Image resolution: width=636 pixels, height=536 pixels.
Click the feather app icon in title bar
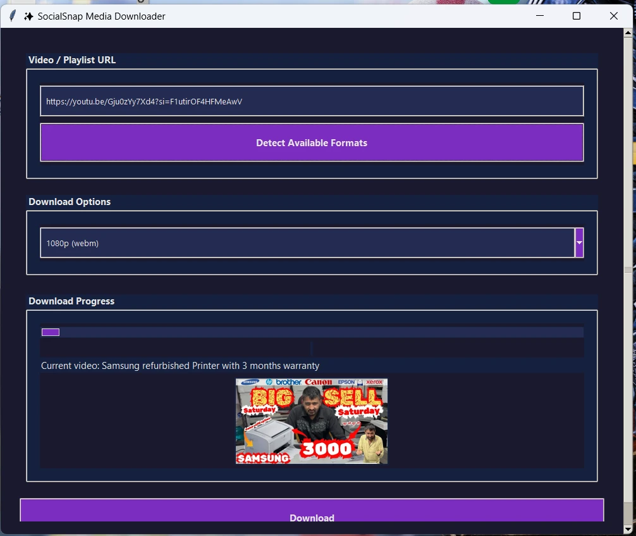tap(13, 16)
